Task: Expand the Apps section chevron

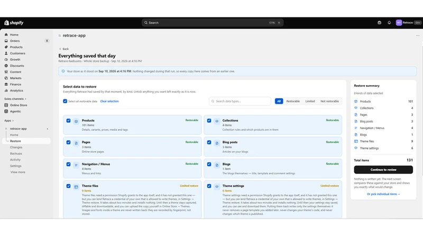Action: pos(13,121)
